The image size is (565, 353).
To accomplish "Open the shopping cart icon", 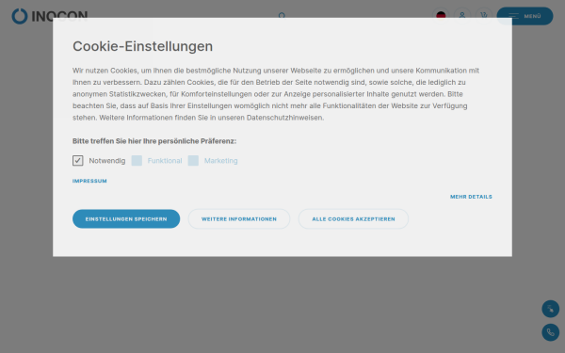I will [484, 16].
